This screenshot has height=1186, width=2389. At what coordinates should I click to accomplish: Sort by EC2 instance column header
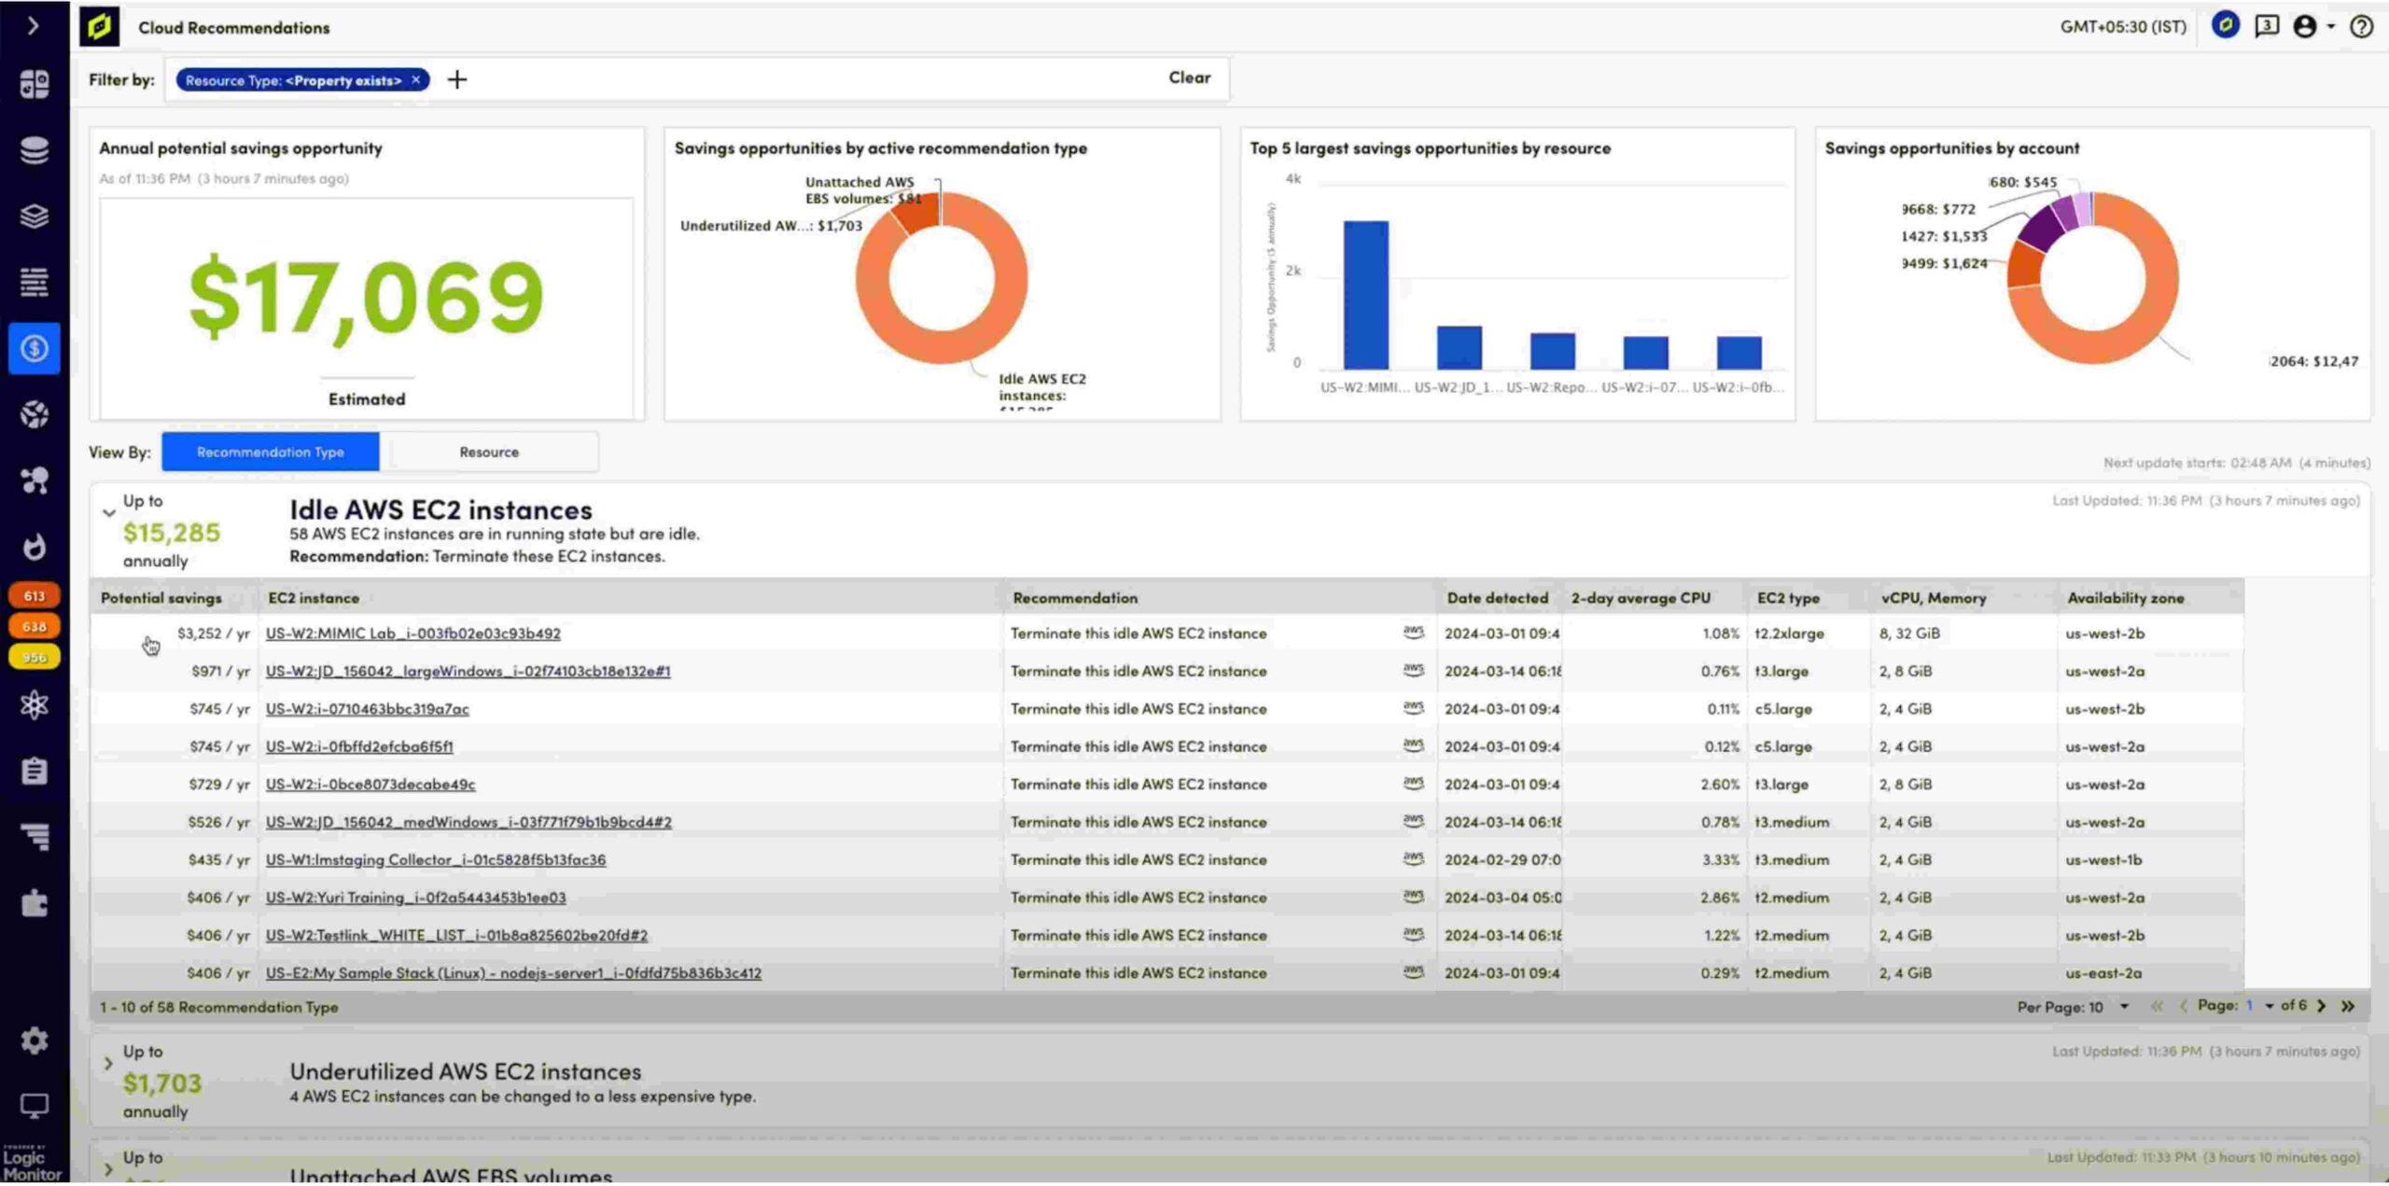(x=314, y=598)
